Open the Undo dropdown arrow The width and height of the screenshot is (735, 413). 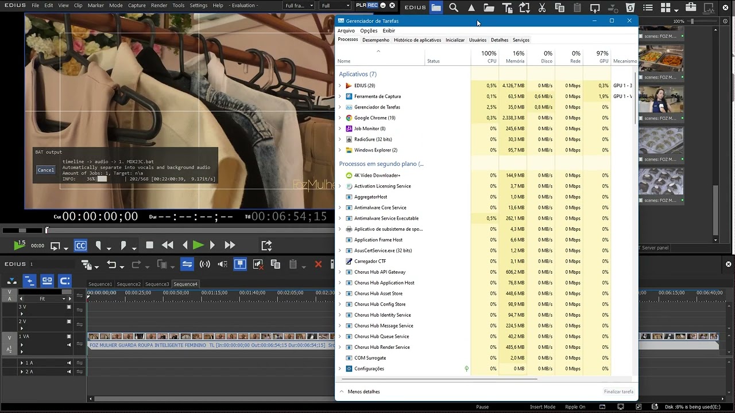(x=121, y=267)
